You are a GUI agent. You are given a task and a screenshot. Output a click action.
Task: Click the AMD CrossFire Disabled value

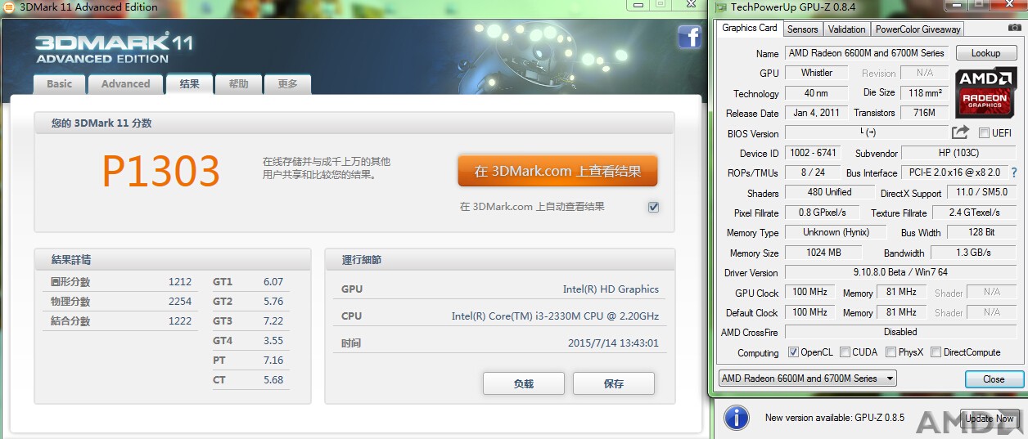[x=900, y=332]
